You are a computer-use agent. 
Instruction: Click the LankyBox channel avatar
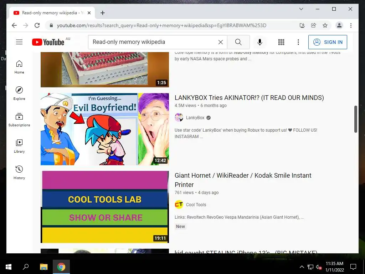(x=179, y=118)
